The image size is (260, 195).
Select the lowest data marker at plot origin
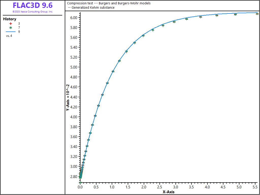[80, 183]
